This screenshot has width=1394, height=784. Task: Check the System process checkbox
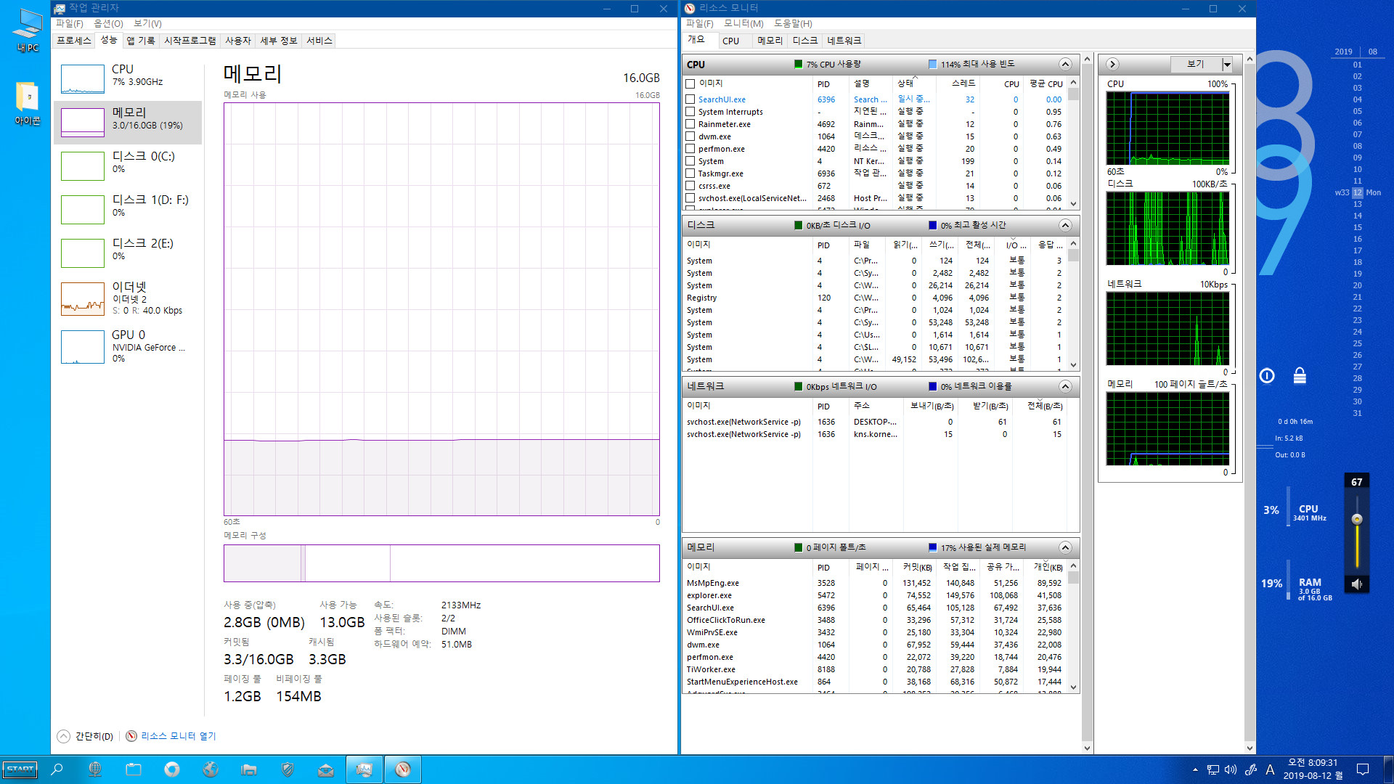[690, 161]
